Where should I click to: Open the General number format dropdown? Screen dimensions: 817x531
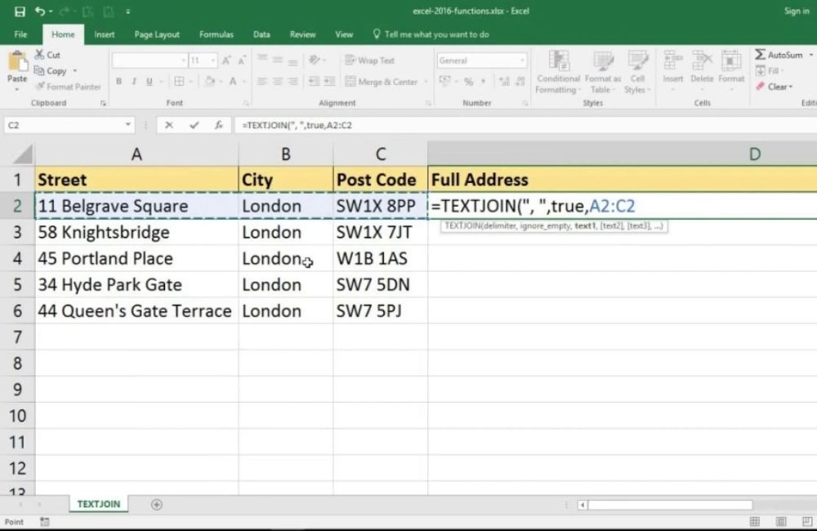click(521, 60)
